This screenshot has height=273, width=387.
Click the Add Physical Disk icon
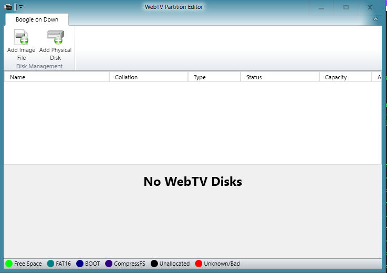[55, 37]
